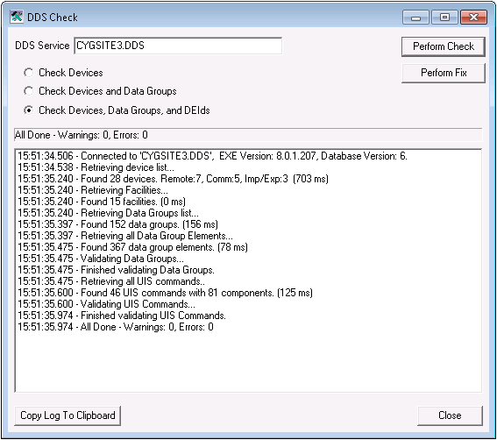Click the Close button at bottom

[450, 415]
